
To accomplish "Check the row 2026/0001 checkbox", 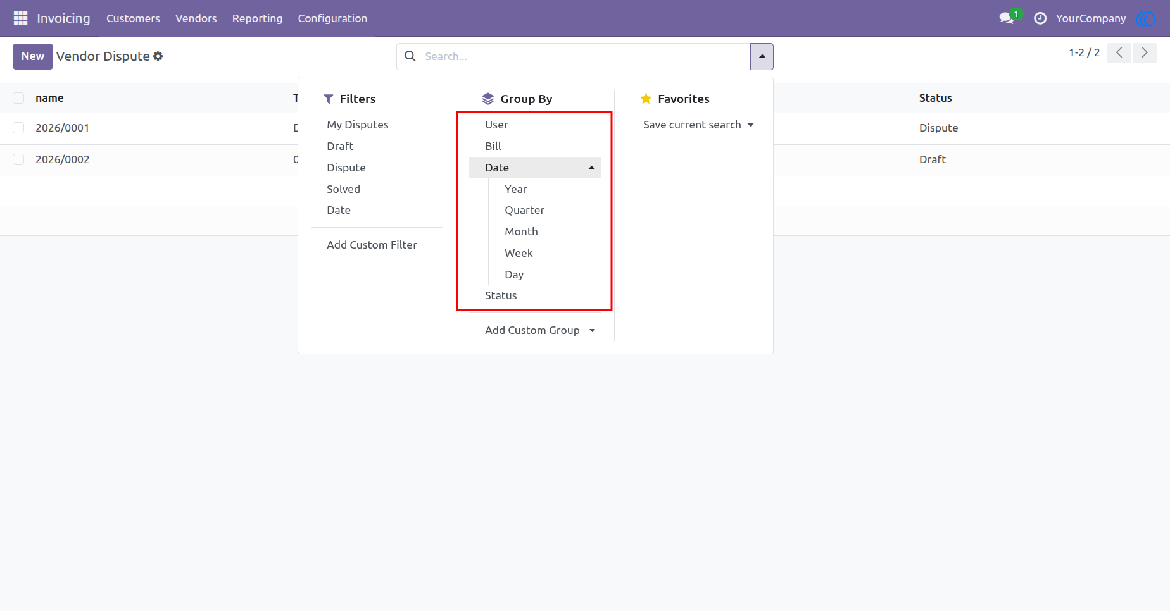I will pyautogui.click(x=18, y=128).
